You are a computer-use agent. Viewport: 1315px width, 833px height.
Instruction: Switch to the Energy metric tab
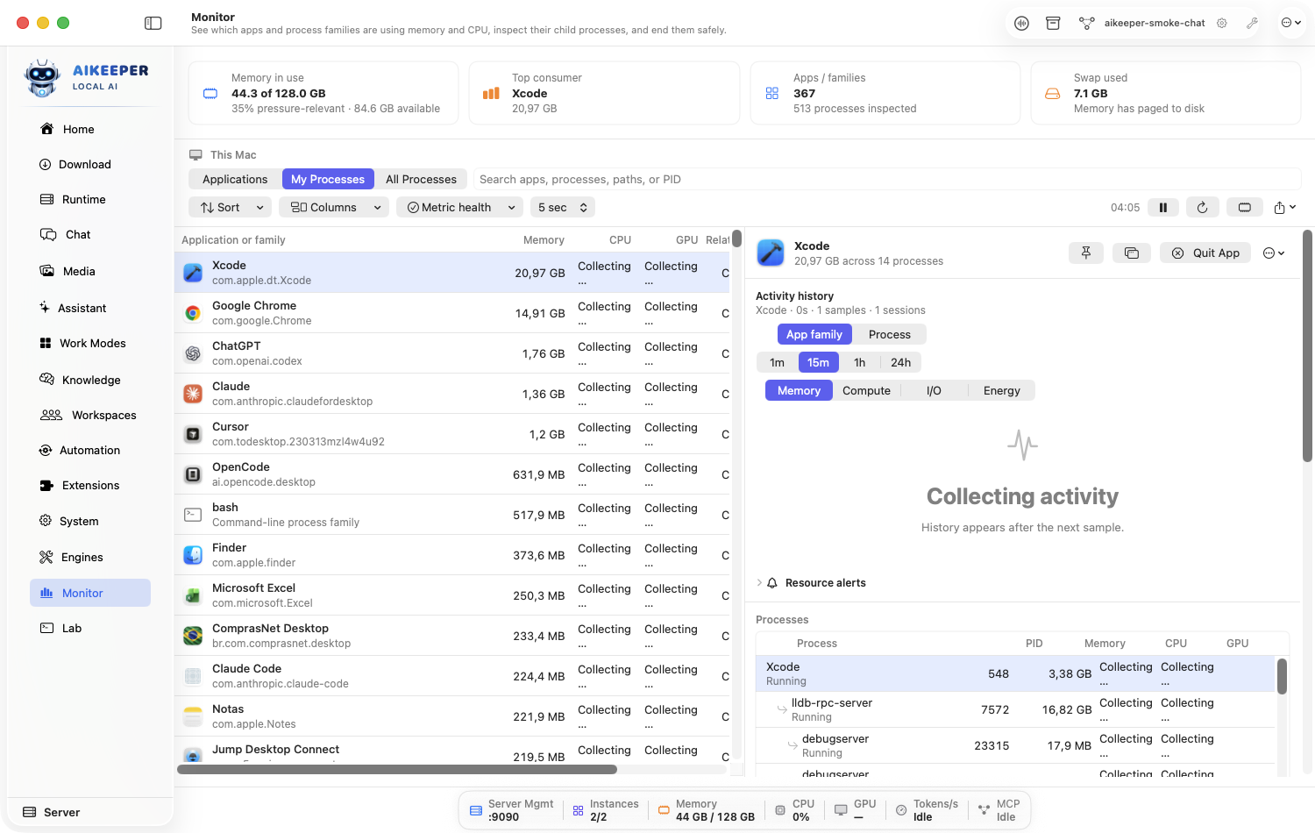1001,390
